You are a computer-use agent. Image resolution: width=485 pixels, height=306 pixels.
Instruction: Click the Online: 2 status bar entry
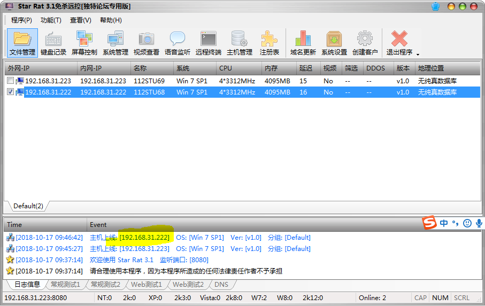coord(372,297)
